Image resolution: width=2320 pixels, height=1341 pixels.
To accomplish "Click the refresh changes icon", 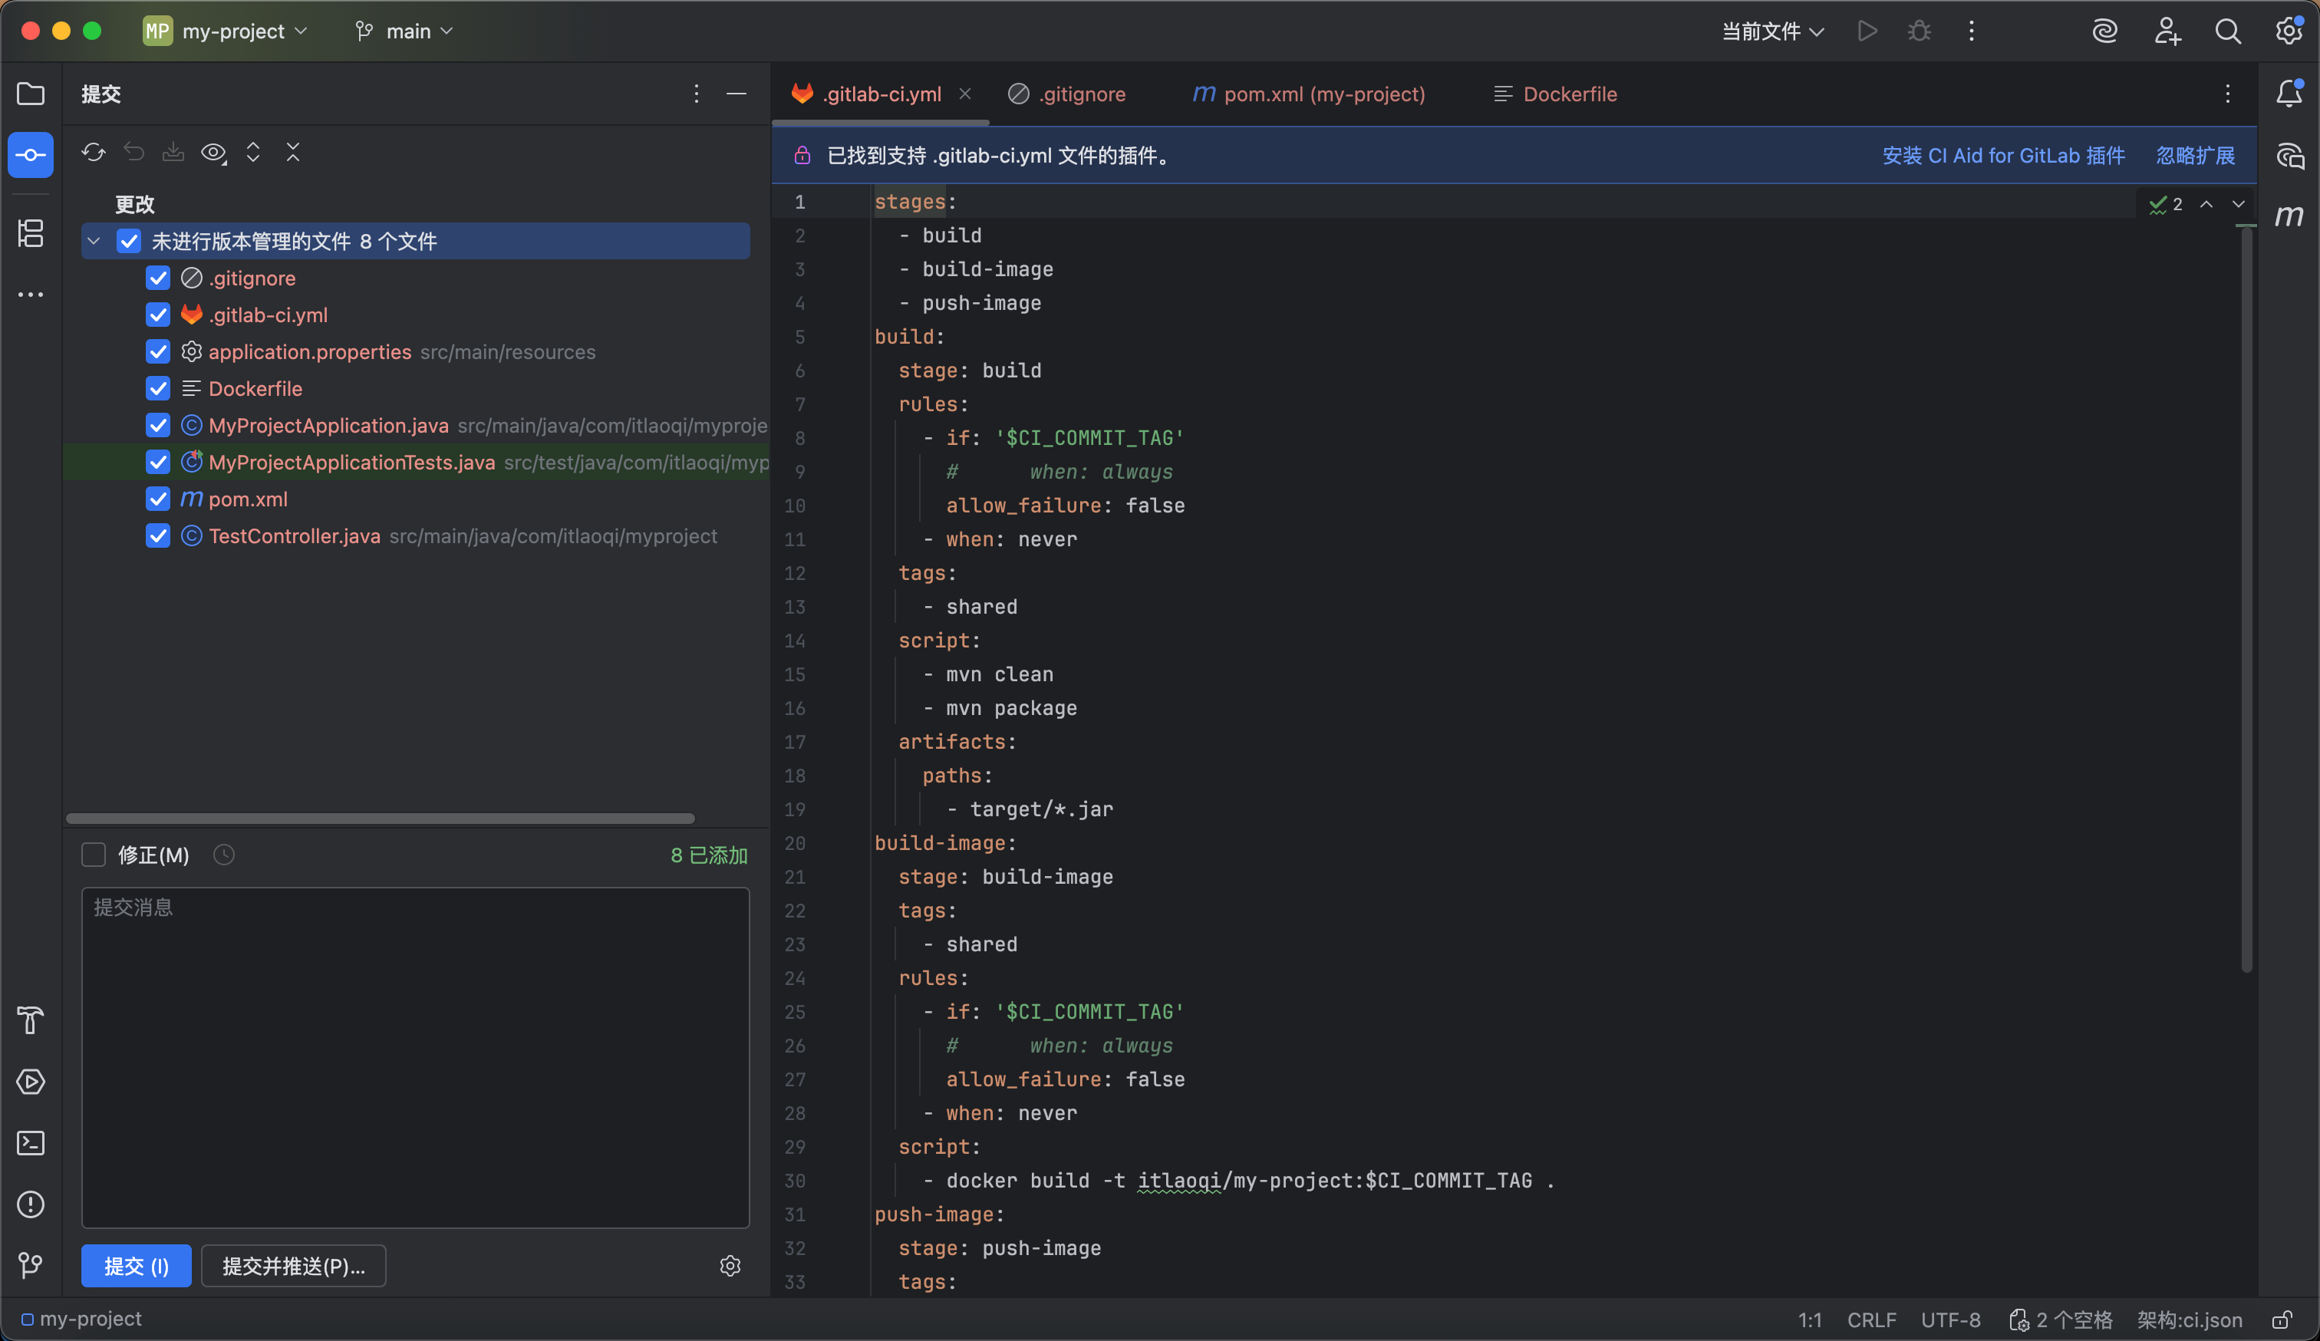I will pos(93,153).
